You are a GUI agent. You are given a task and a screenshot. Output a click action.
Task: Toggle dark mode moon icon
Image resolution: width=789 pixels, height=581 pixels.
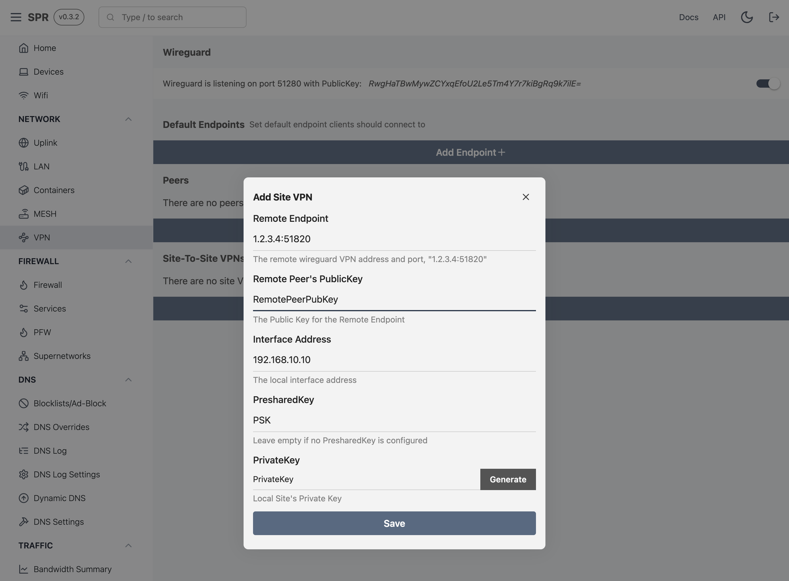747,17
